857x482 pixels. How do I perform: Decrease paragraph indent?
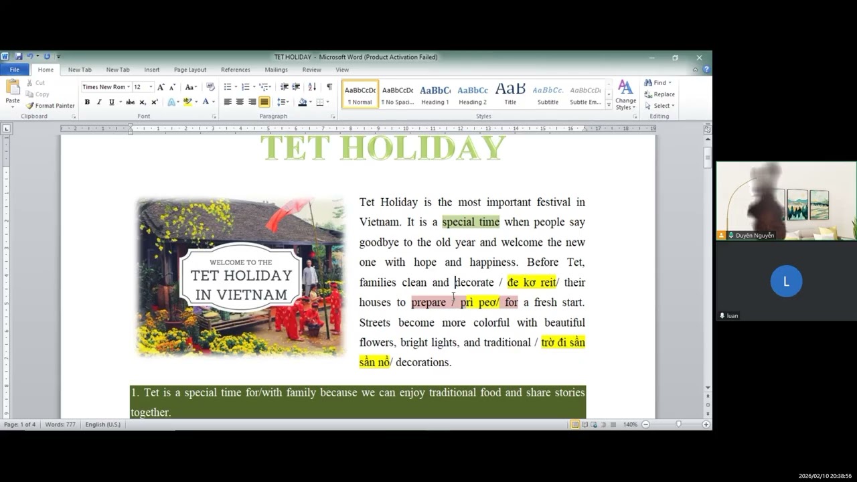click(285, 87)
